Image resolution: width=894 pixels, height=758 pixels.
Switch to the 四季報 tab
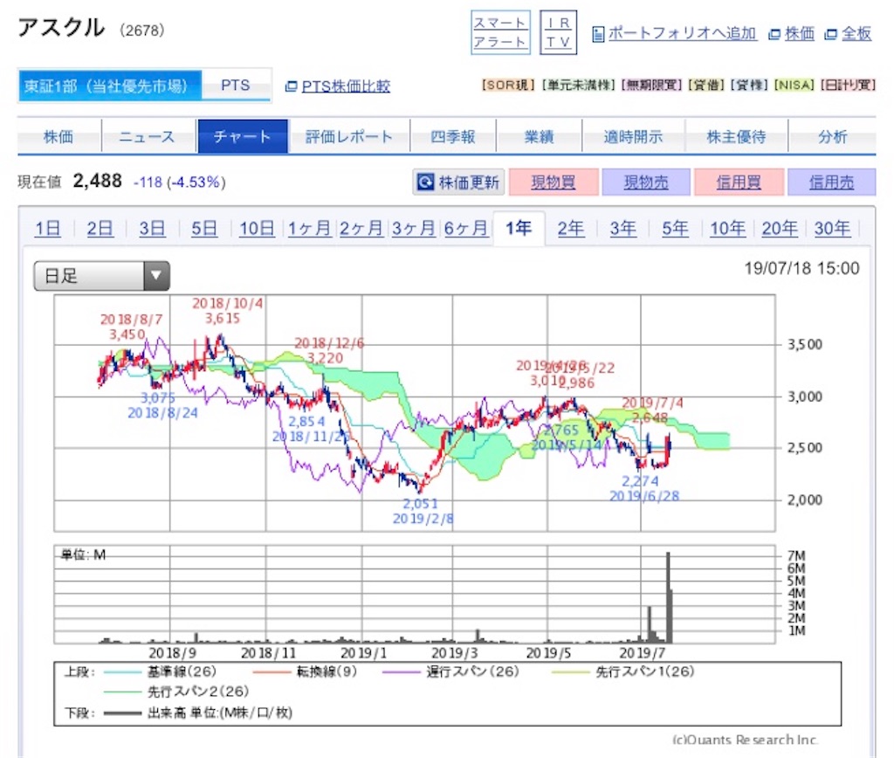click(453, 136)
